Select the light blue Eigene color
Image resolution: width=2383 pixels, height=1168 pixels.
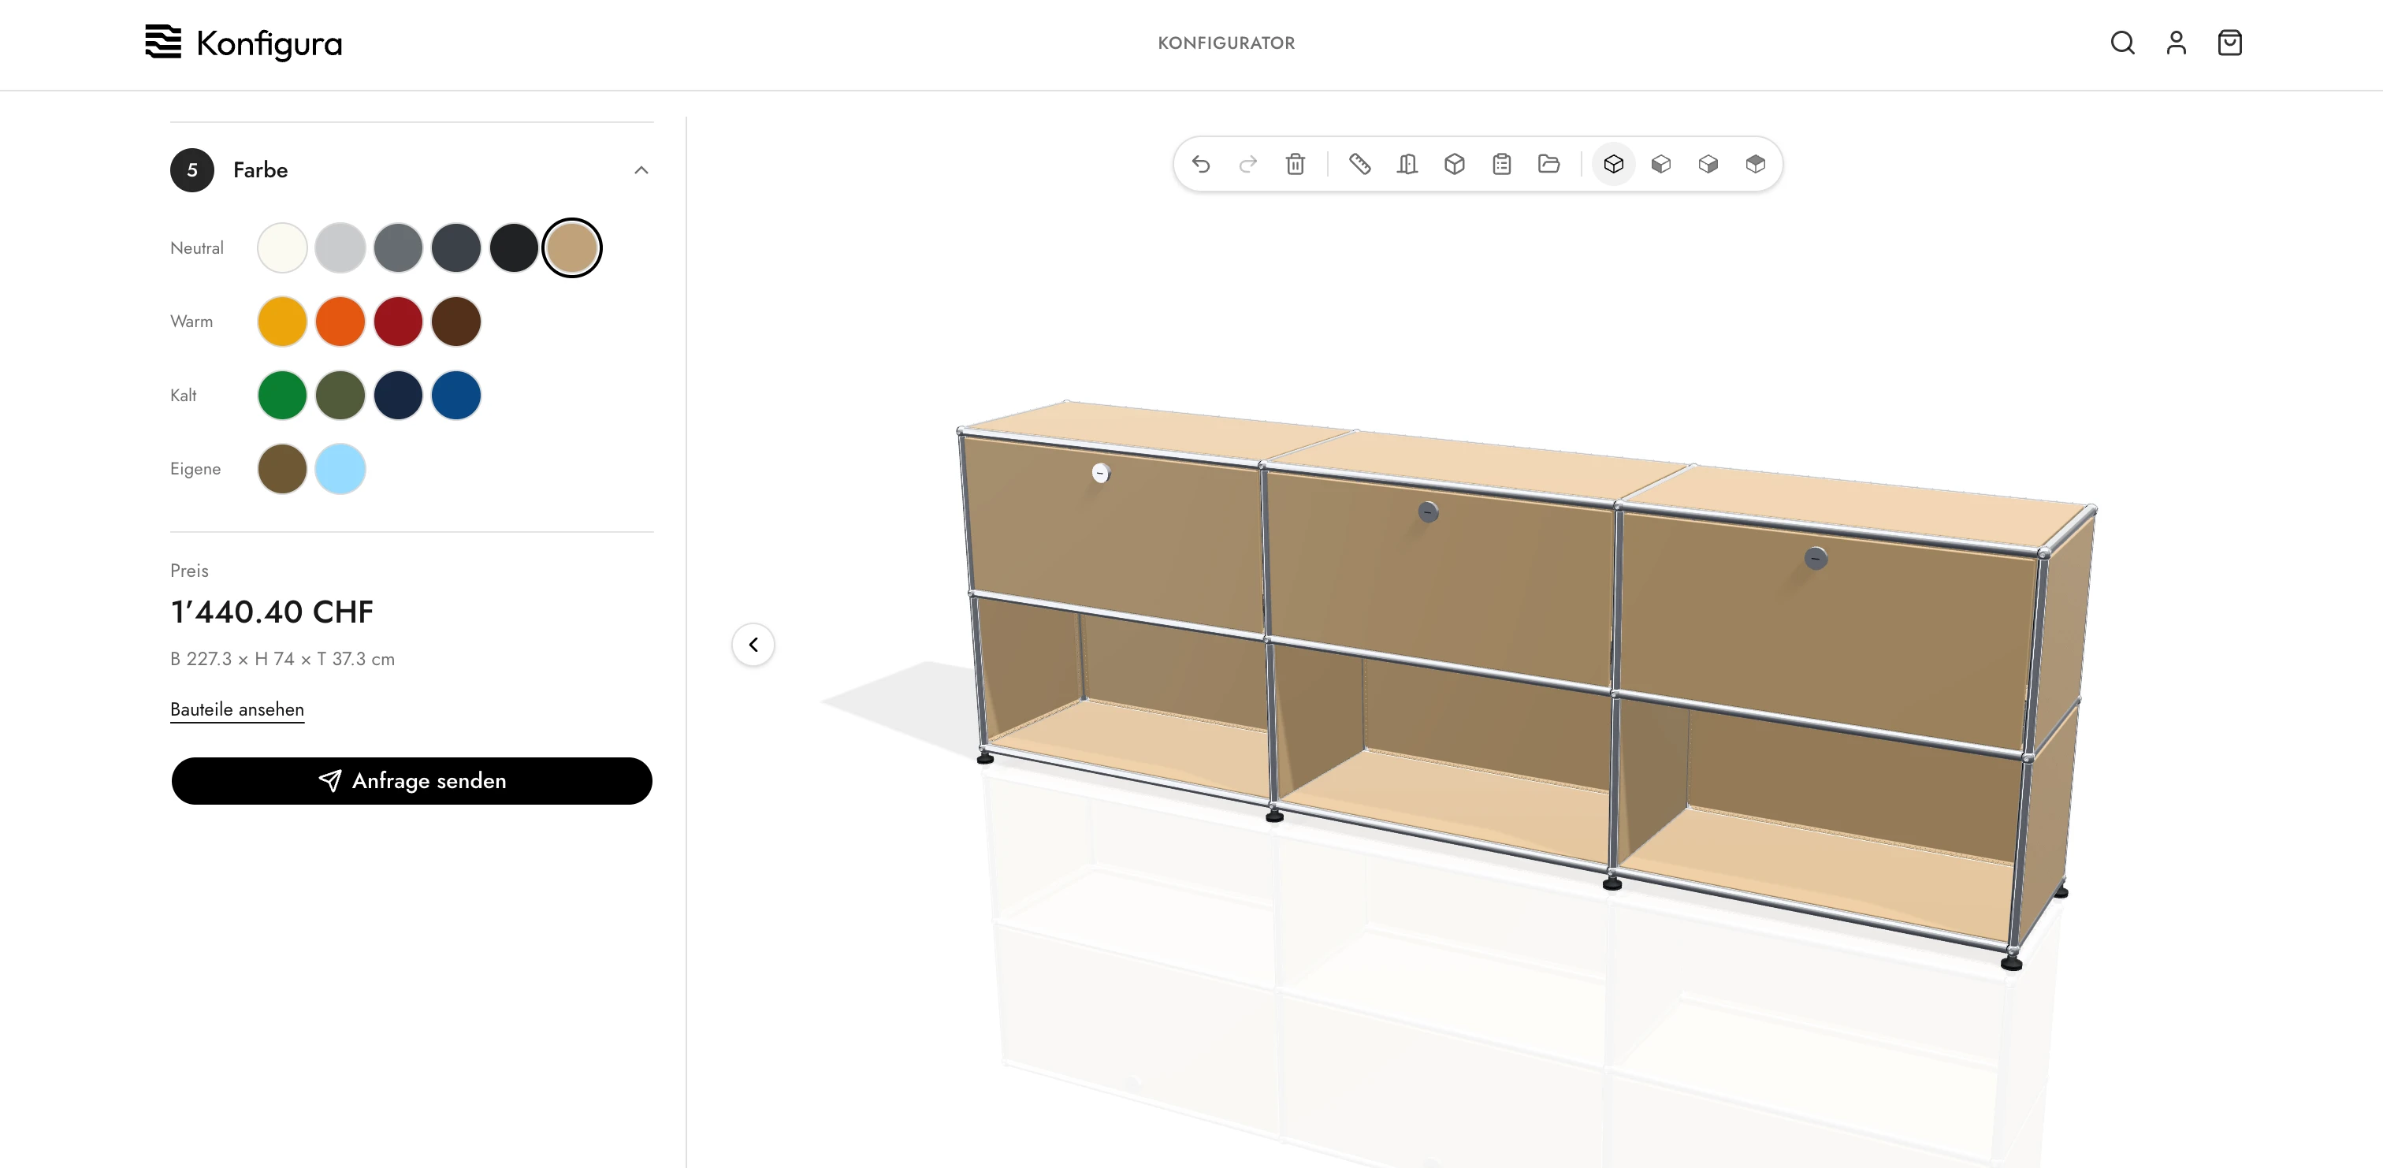[340, 468]
